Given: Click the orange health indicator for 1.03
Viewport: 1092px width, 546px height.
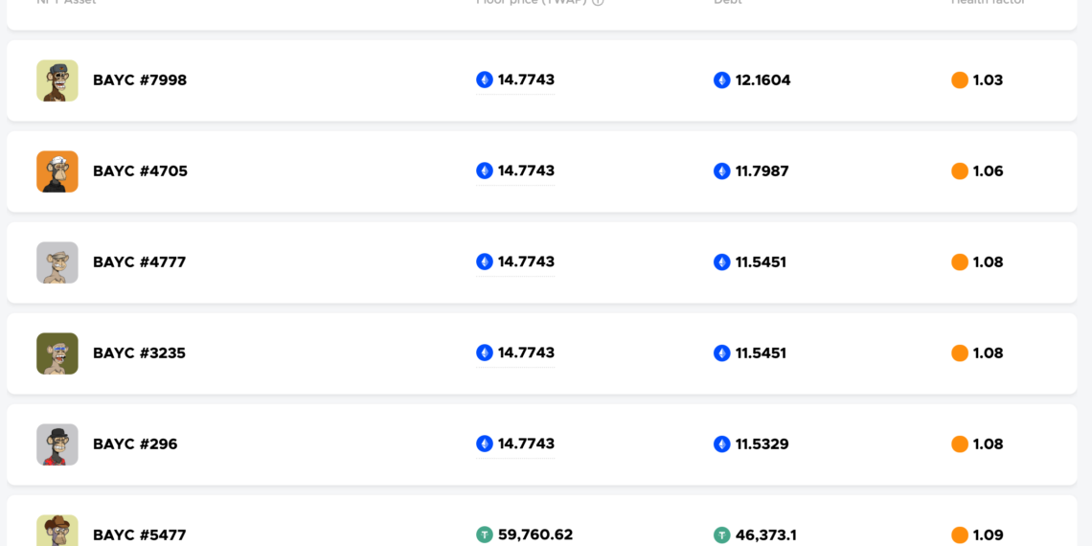Looking at the screenshot, I should [x=960, y=80].
